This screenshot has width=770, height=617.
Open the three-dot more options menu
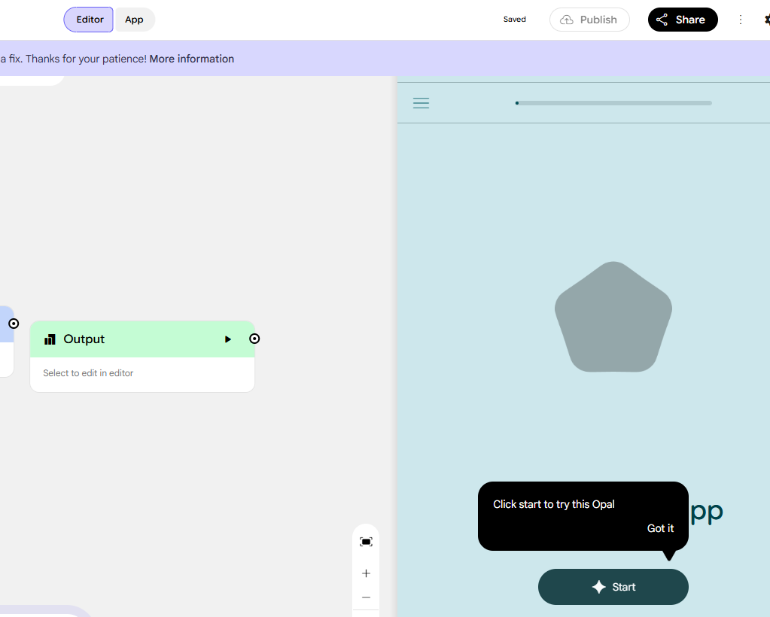pos(741,20)
